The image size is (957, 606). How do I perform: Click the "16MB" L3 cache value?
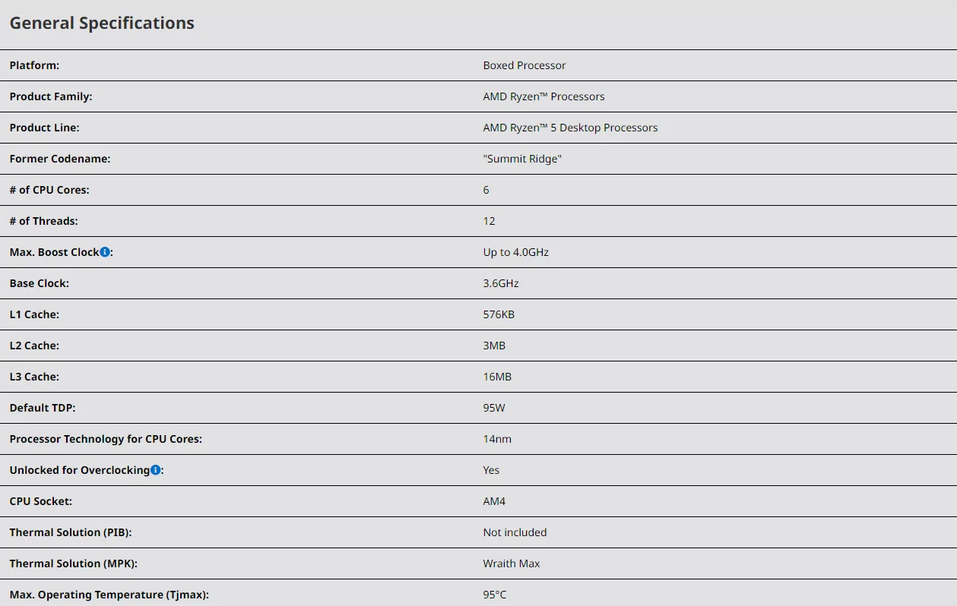coord(497,377)
